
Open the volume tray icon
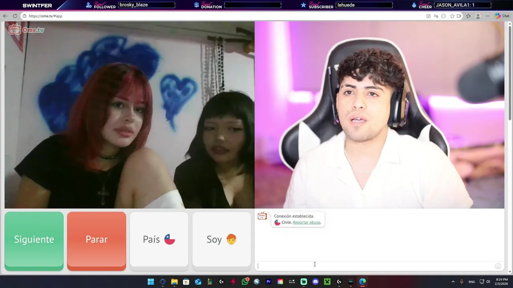489,282
